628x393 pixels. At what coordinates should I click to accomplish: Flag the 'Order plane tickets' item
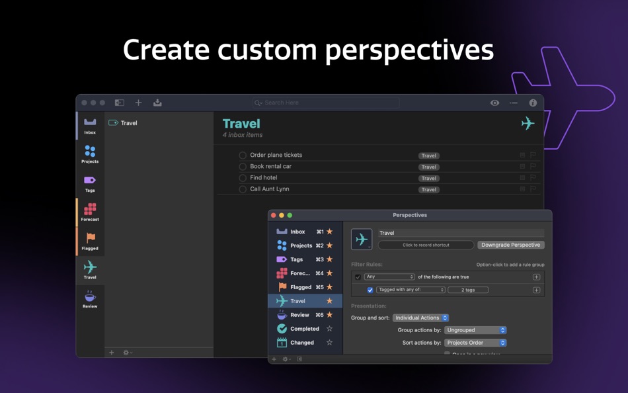pos(533,155)
